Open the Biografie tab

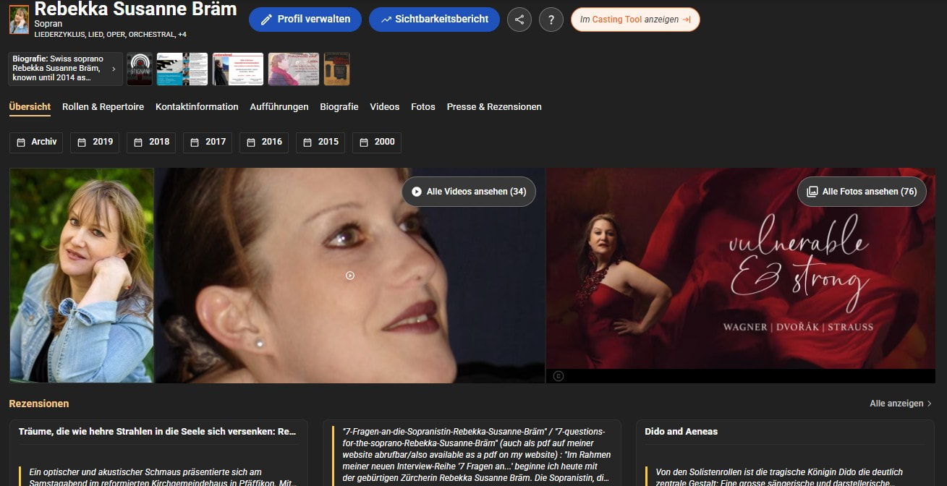339,107
